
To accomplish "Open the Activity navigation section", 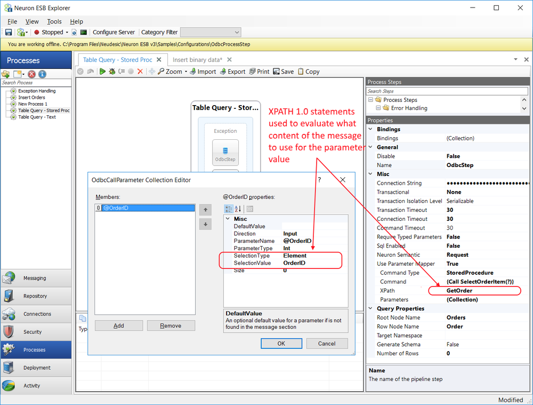I will (36, 386).
